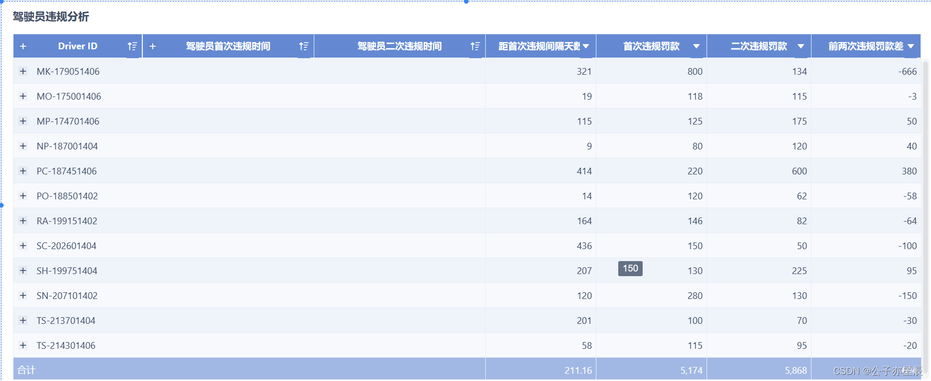Click the 驾驶员违规分析 title

coord(51,17)
